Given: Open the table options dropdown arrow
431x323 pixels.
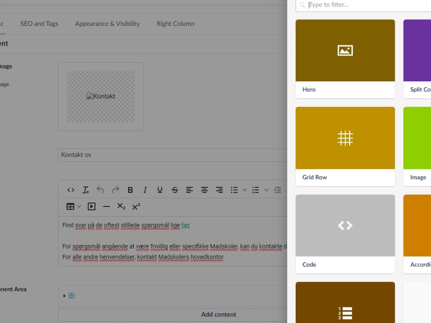Looking at the screenshot, I should [x=79, y=206].
